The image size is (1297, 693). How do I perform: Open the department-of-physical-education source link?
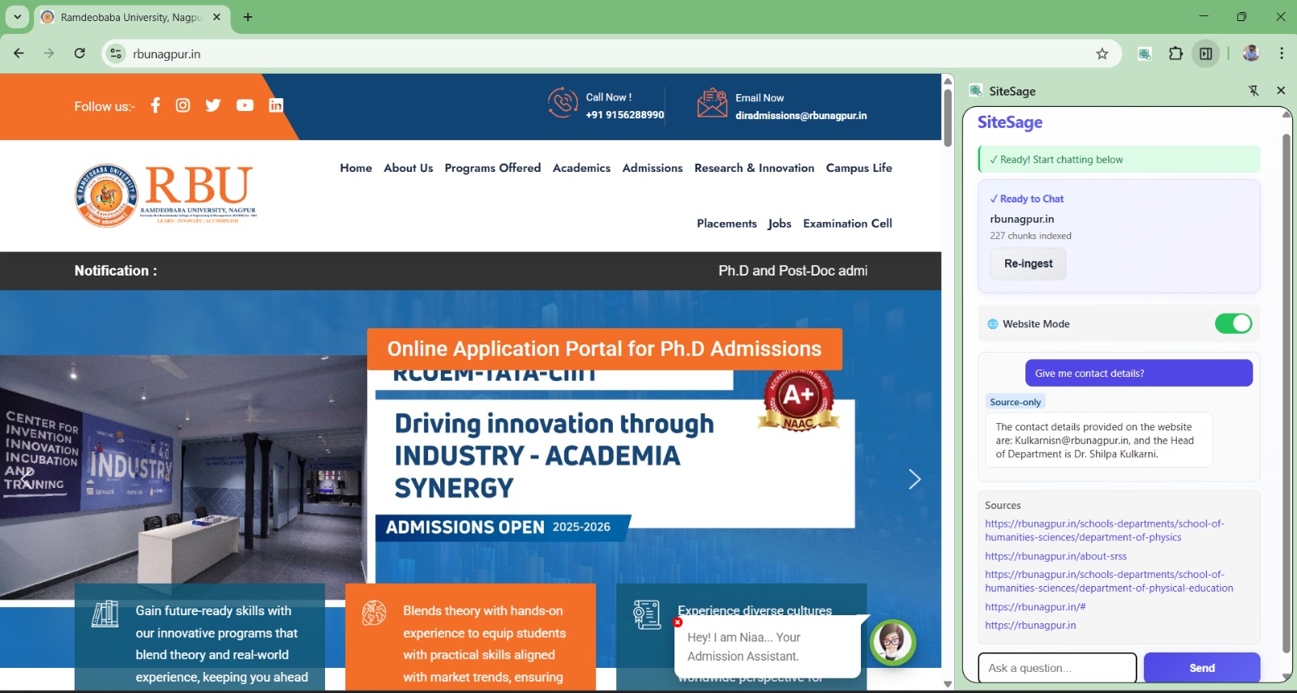tap(1109, 581)
